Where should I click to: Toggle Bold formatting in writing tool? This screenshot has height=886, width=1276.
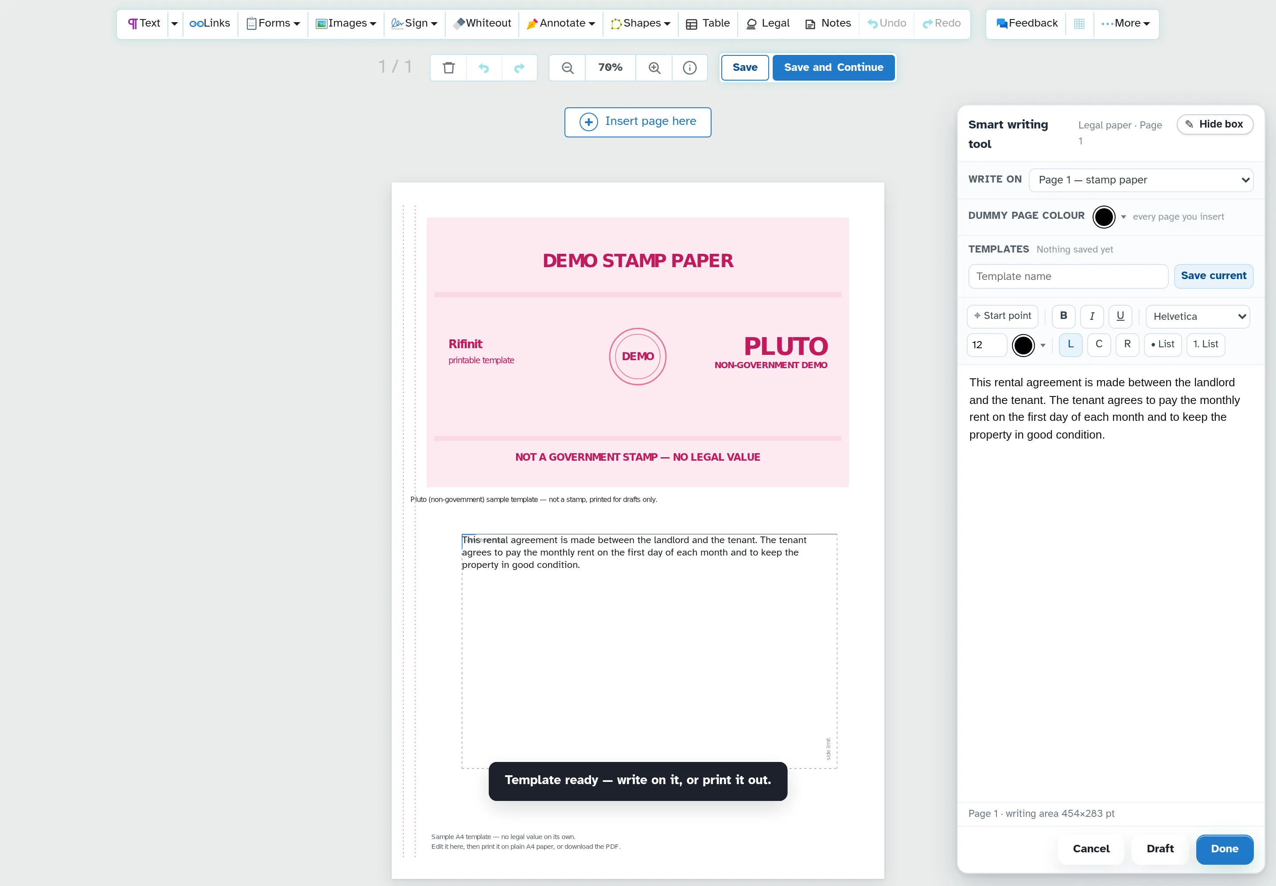point(1063,316)
